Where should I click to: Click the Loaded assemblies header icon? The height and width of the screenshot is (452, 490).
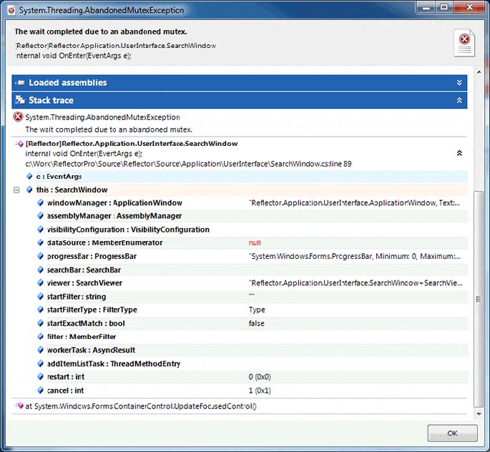tap(19, 83)
